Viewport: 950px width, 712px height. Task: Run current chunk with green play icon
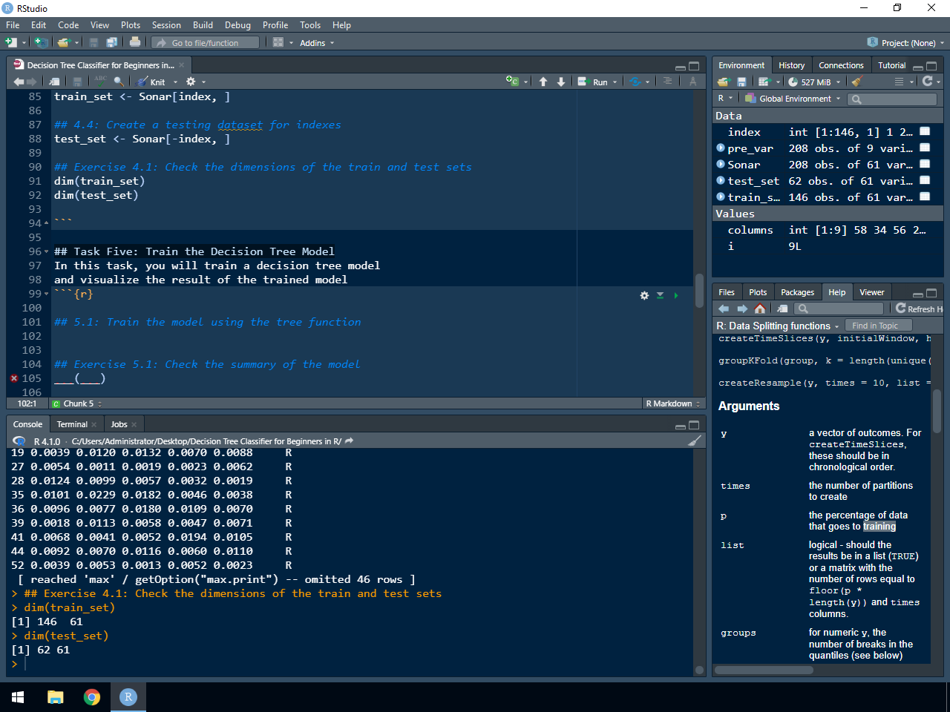point(675,295)
